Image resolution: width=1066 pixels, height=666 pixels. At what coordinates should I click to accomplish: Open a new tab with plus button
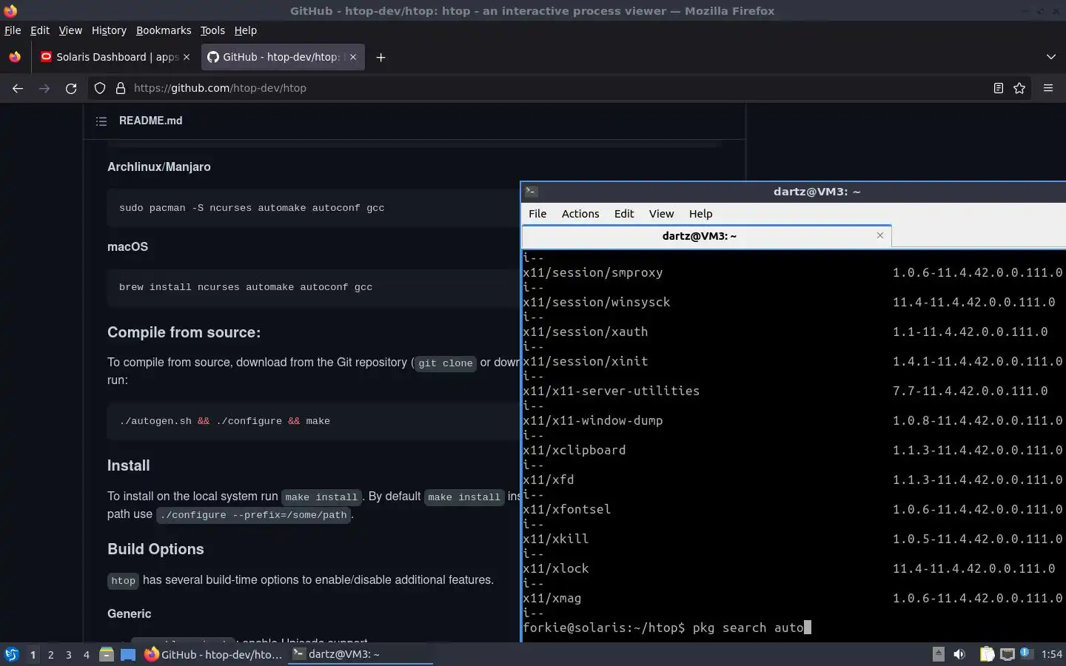[381, 57]
